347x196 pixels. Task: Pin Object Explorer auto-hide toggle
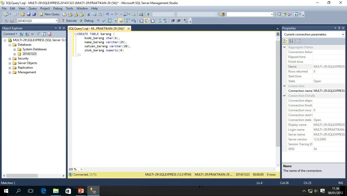(x=60, y=28)
